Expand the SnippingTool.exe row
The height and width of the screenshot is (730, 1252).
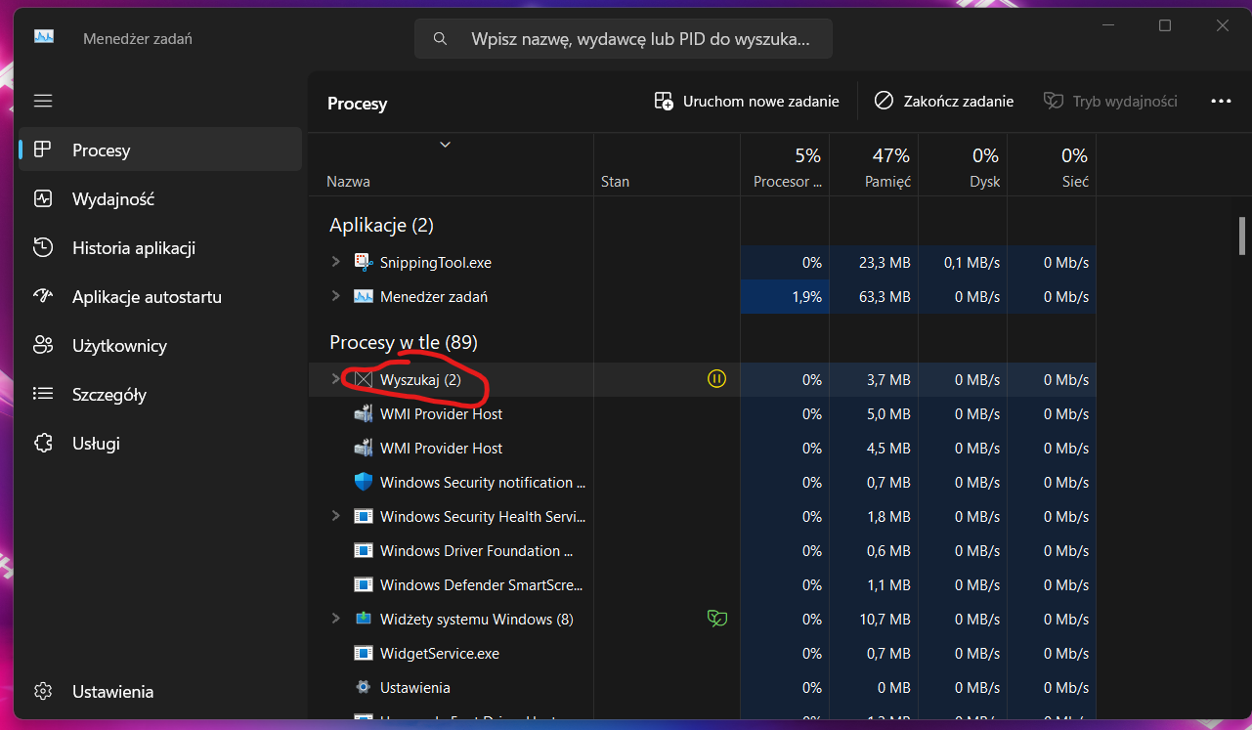[x=335, y=262]
